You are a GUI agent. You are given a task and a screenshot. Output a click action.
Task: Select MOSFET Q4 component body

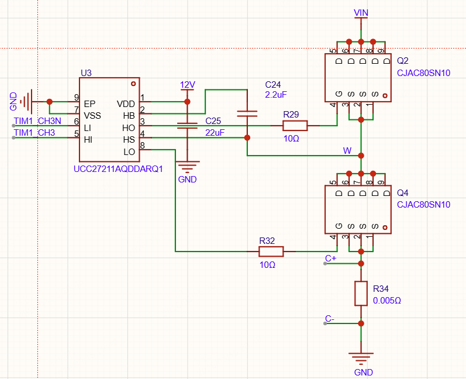(x=358, y=209)
